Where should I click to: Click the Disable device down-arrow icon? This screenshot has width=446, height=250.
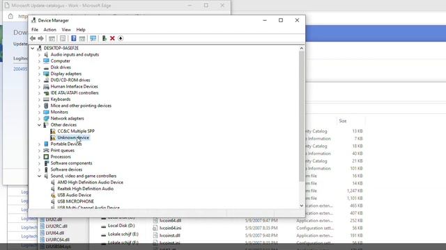121,38
